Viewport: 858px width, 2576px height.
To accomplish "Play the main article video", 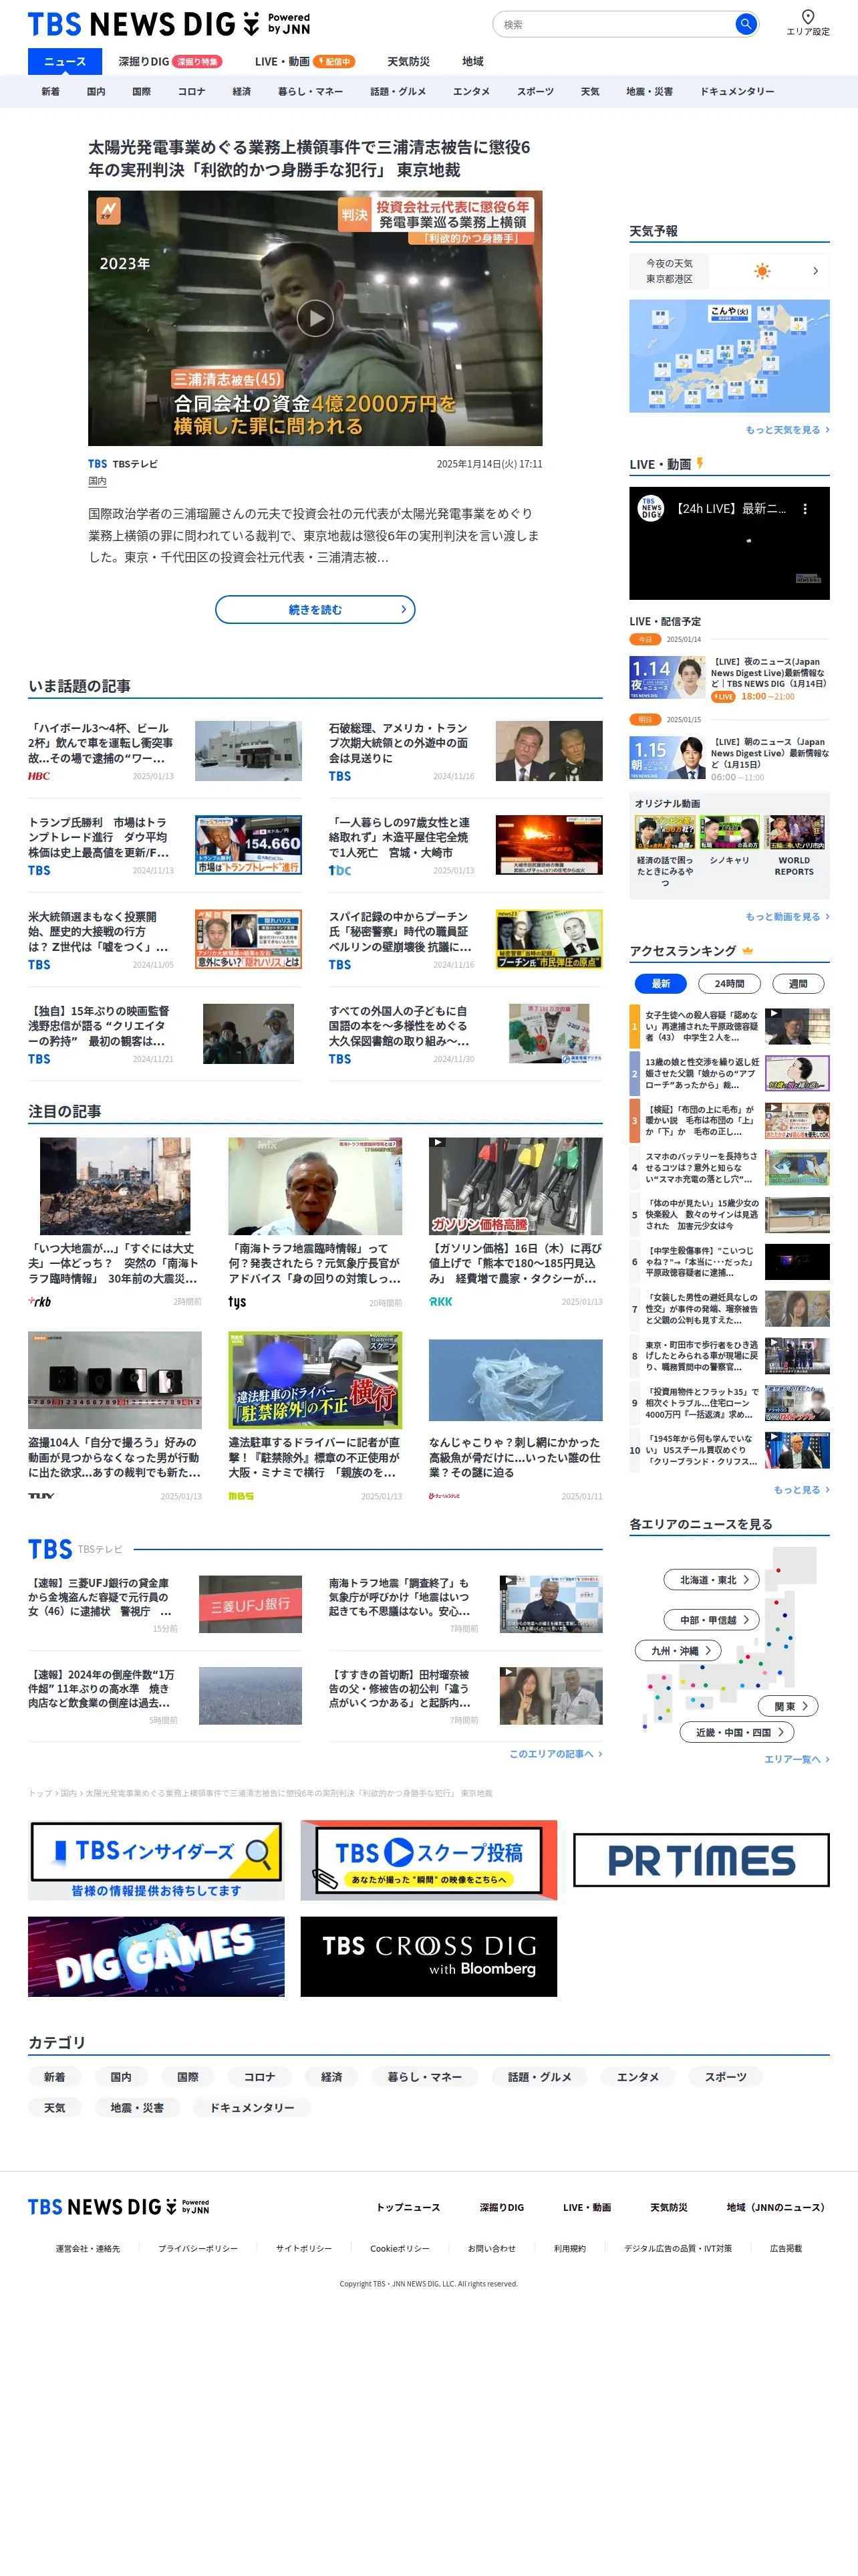I will [315, 318].
